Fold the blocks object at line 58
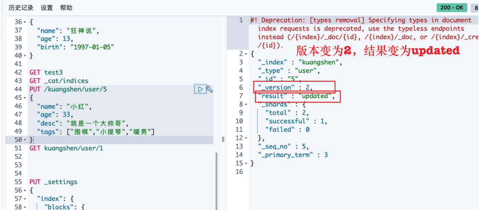The width and height of the screenshot is (479, 210). coord(25,207)
